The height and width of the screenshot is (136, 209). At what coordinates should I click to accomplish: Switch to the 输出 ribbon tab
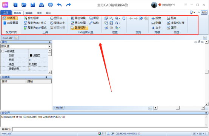[48, 13]
